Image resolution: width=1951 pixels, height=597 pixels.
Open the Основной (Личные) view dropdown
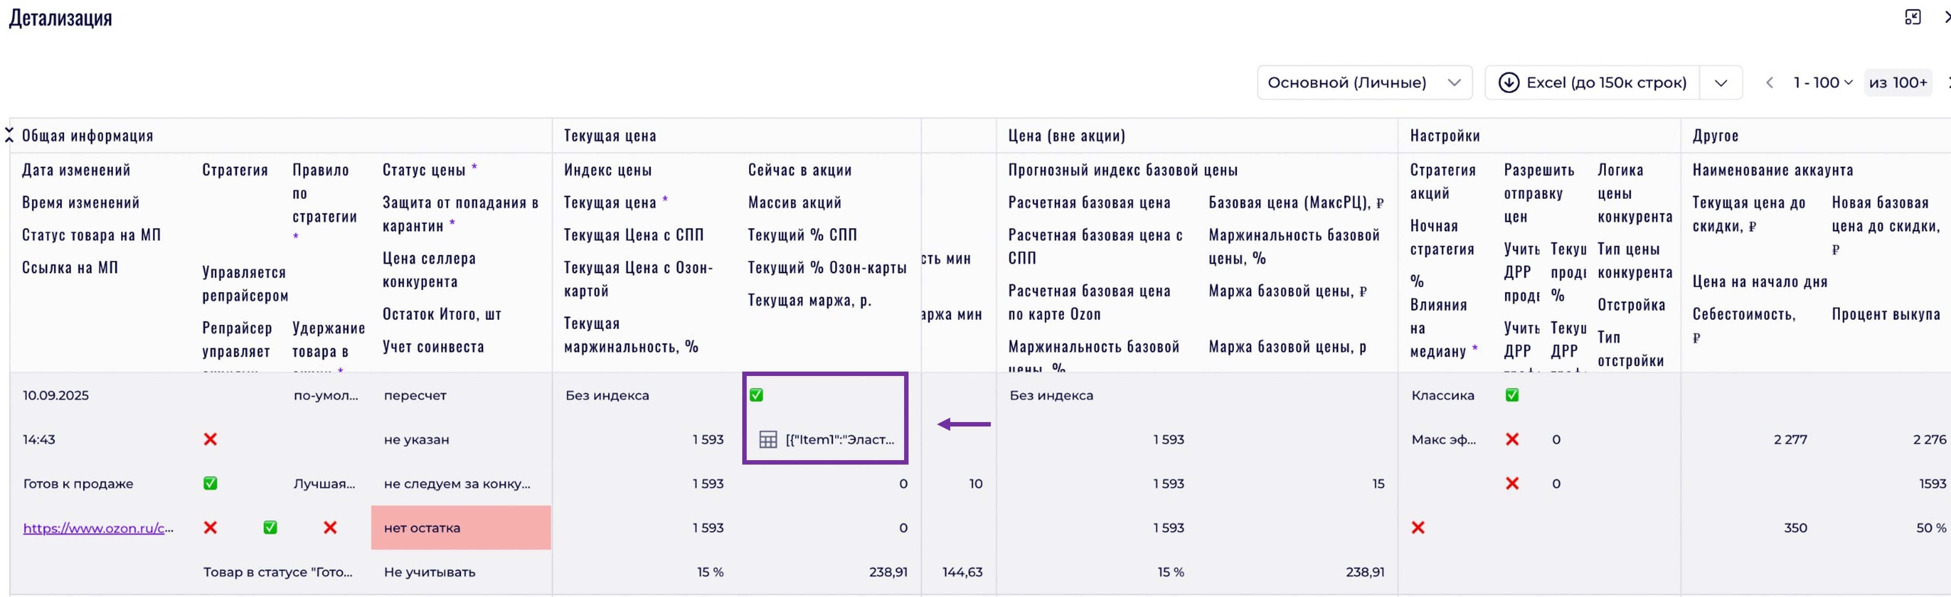coord(1364,82)
